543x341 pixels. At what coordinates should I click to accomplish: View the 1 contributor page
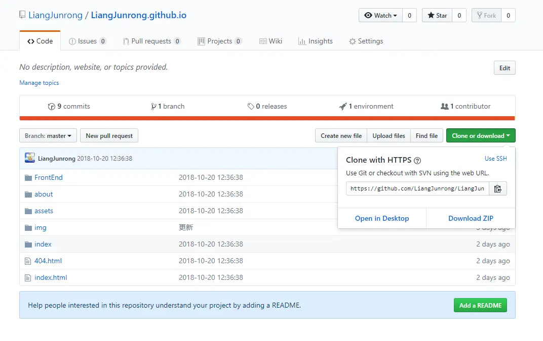[466, 107]
